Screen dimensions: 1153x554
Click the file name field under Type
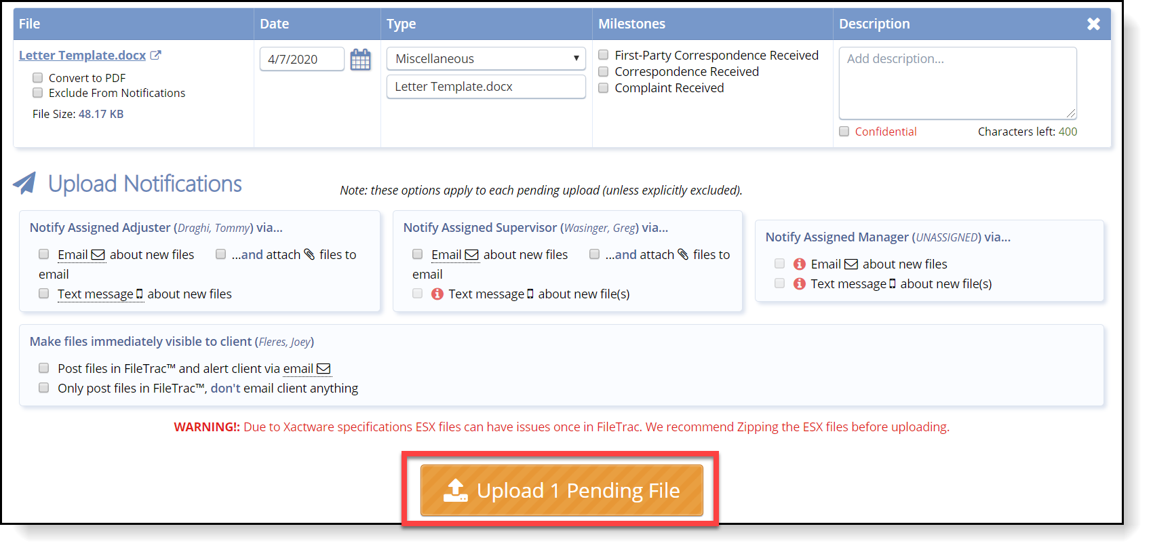pyautogui.click(x=486, y=87)
